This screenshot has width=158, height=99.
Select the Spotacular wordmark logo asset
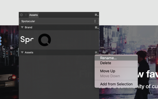[x=27, y=40]
